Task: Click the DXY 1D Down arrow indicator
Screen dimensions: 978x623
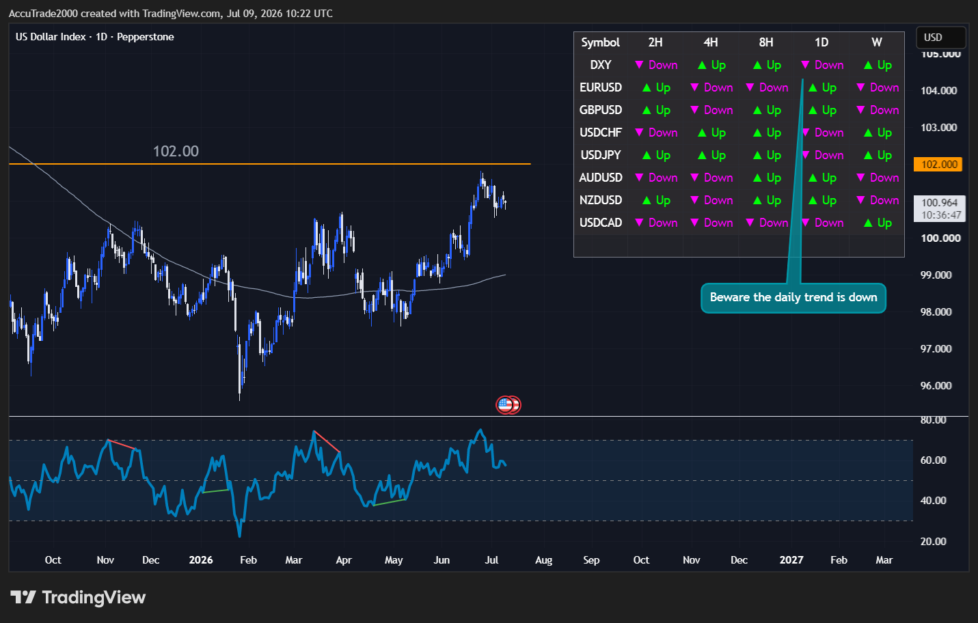Action: point(806,65)
